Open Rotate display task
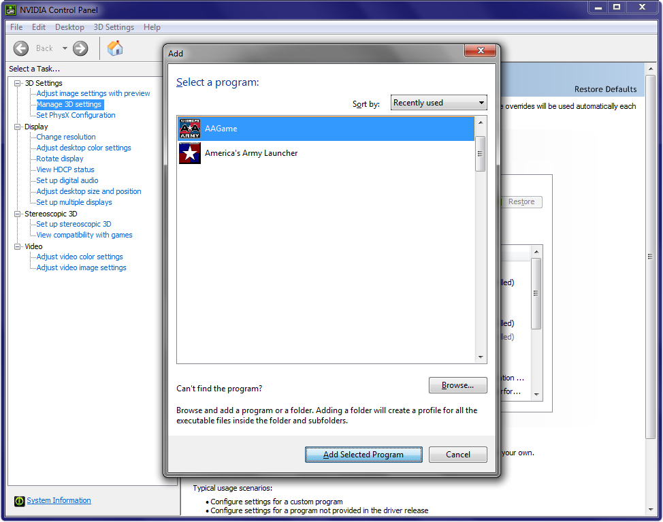Viewport: 663px width, 522px height. coord(60,159)
